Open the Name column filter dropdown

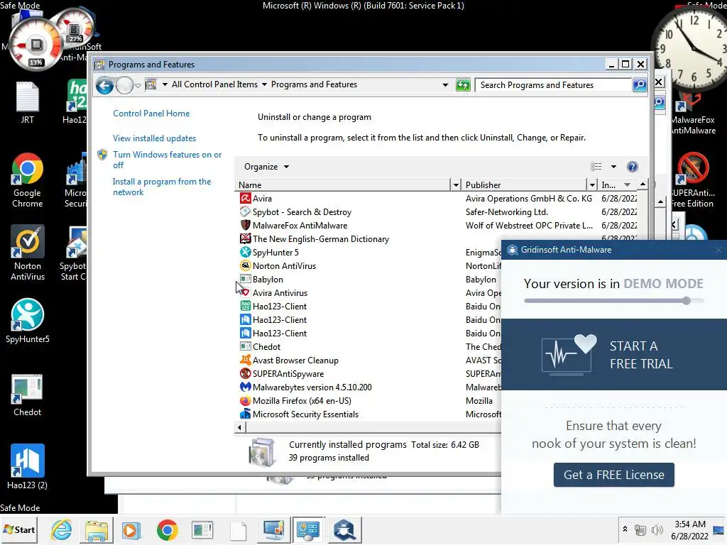456,185
